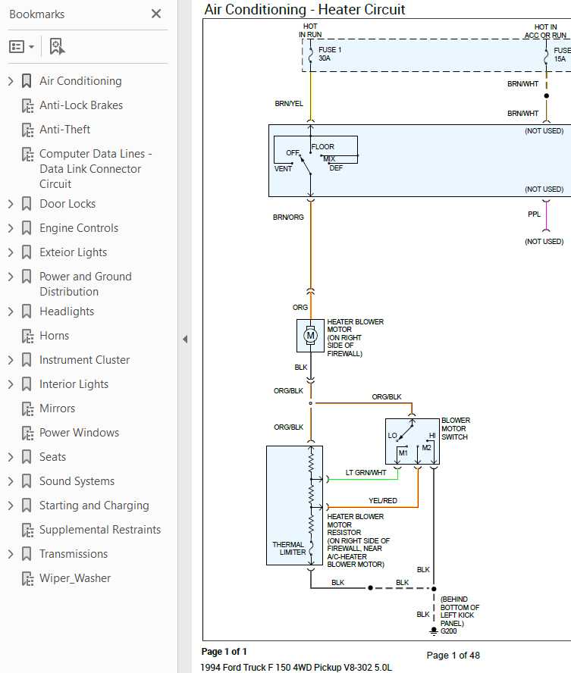Click the 'BRN/YEL' wire label

click(288, 103)
